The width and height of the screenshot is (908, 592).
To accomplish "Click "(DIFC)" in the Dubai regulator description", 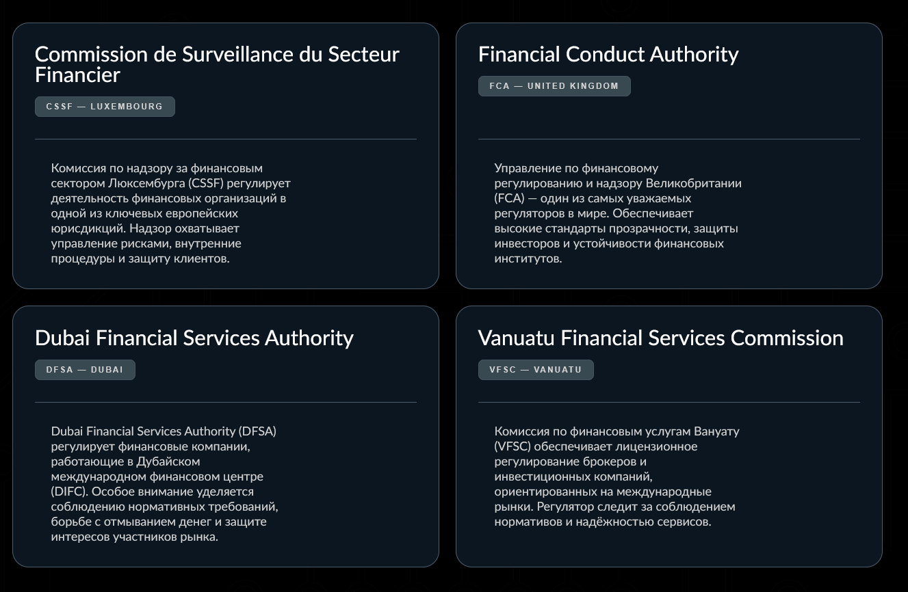I will (x=68, y=492).
